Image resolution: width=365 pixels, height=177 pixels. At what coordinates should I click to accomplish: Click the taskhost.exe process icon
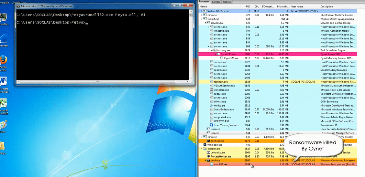coord(212,82)
